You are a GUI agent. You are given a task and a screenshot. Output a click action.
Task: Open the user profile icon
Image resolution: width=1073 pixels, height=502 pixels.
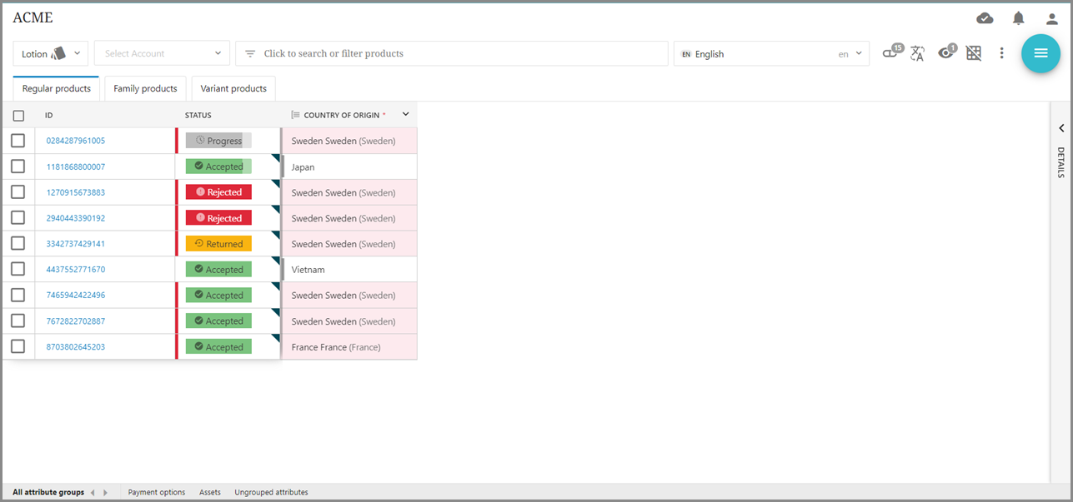pos(1051,18)
